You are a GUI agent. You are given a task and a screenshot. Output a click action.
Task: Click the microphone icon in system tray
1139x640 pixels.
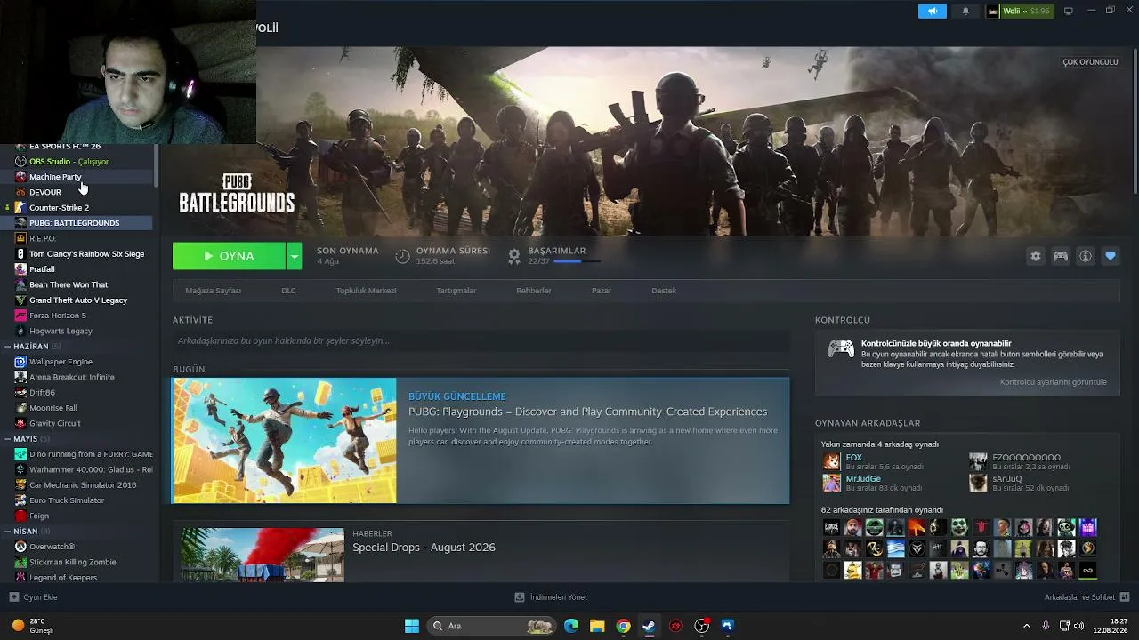coord(1046,626)
